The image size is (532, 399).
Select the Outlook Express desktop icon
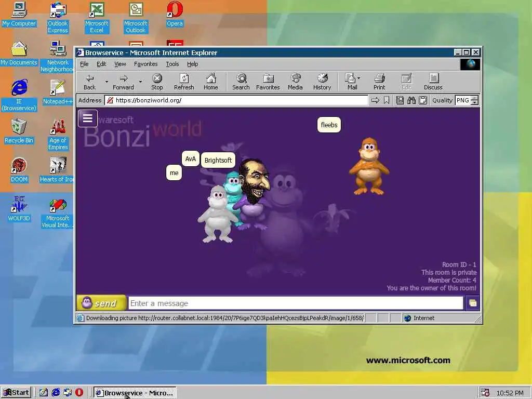coord(58,18)
